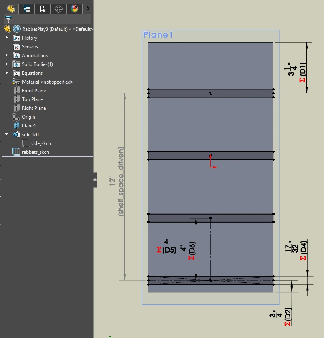Select the Sensors folder

(30, 47)
